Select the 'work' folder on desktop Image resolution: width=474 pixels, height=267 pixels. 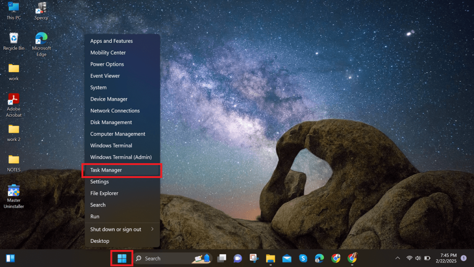pos(13,72)
